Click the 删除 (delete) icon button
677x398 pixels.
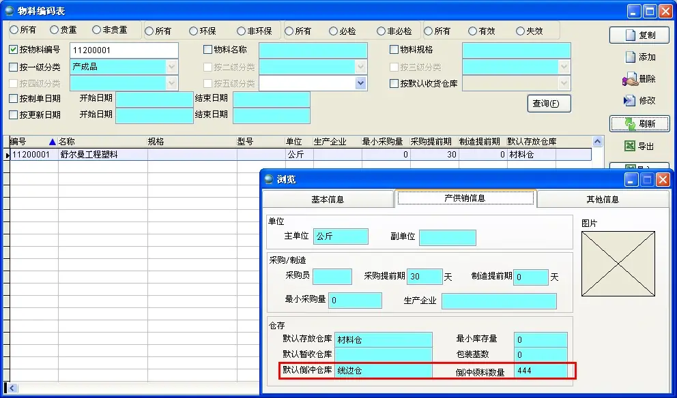[x=630, y=80]
